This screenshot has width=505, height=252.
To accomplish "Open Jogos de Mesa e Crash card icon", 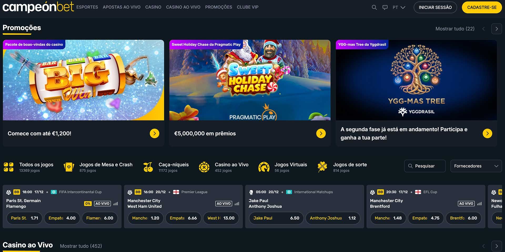I will [x=69, y=167].
